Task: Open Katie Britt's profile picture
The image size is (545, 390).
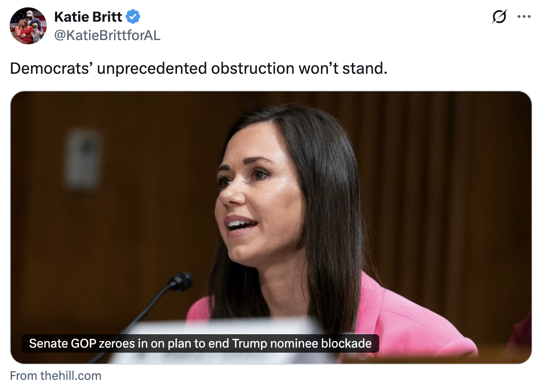Action: 28,26
